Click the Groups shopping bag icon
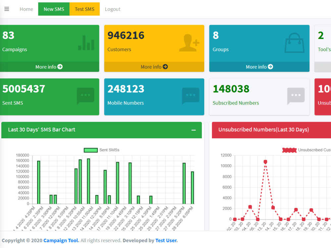 click(x=295, y=43)
